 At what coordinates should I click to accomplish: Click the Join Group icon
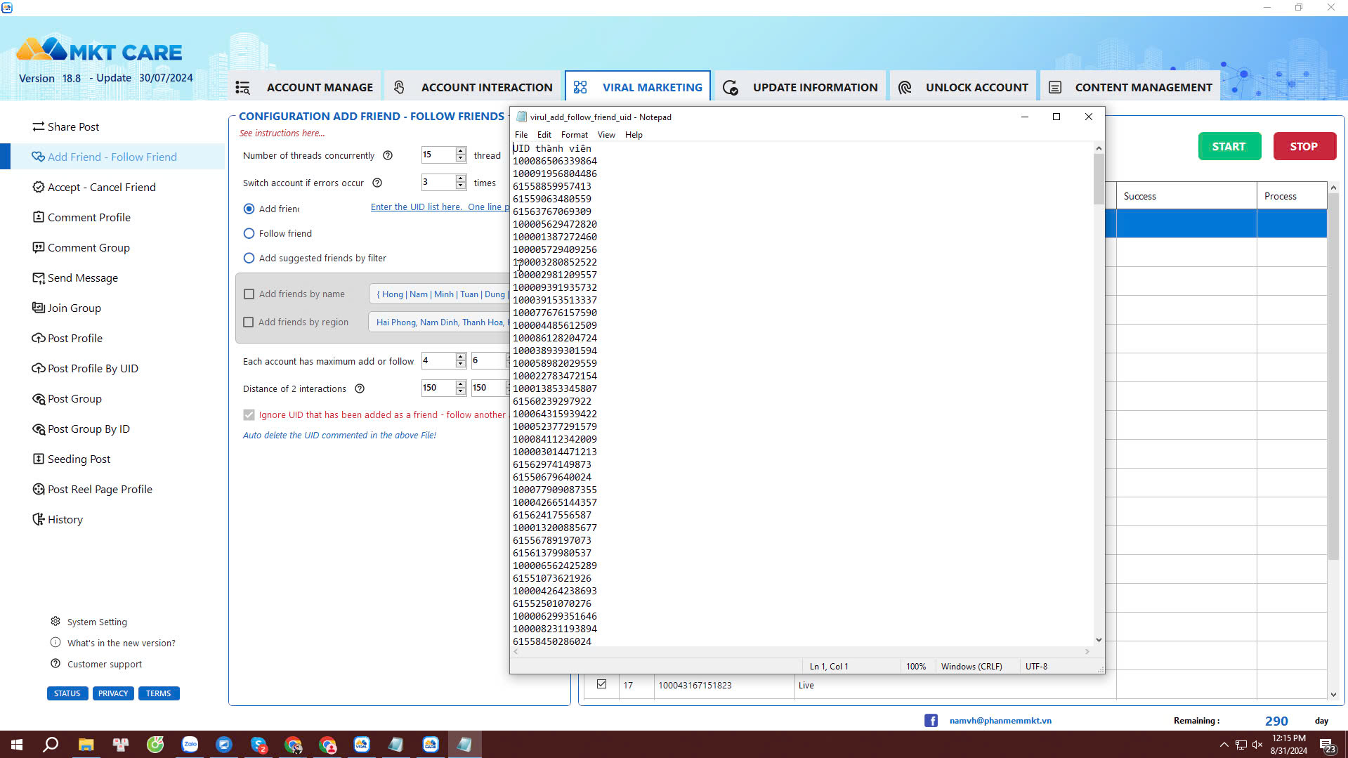(x=39, y=308)
